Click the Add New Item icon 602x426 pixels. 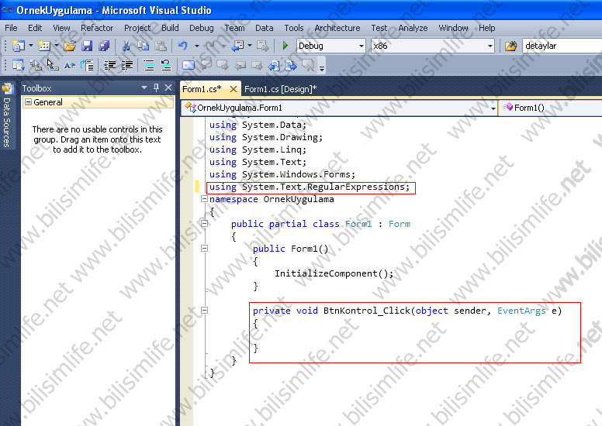point(44,46)
